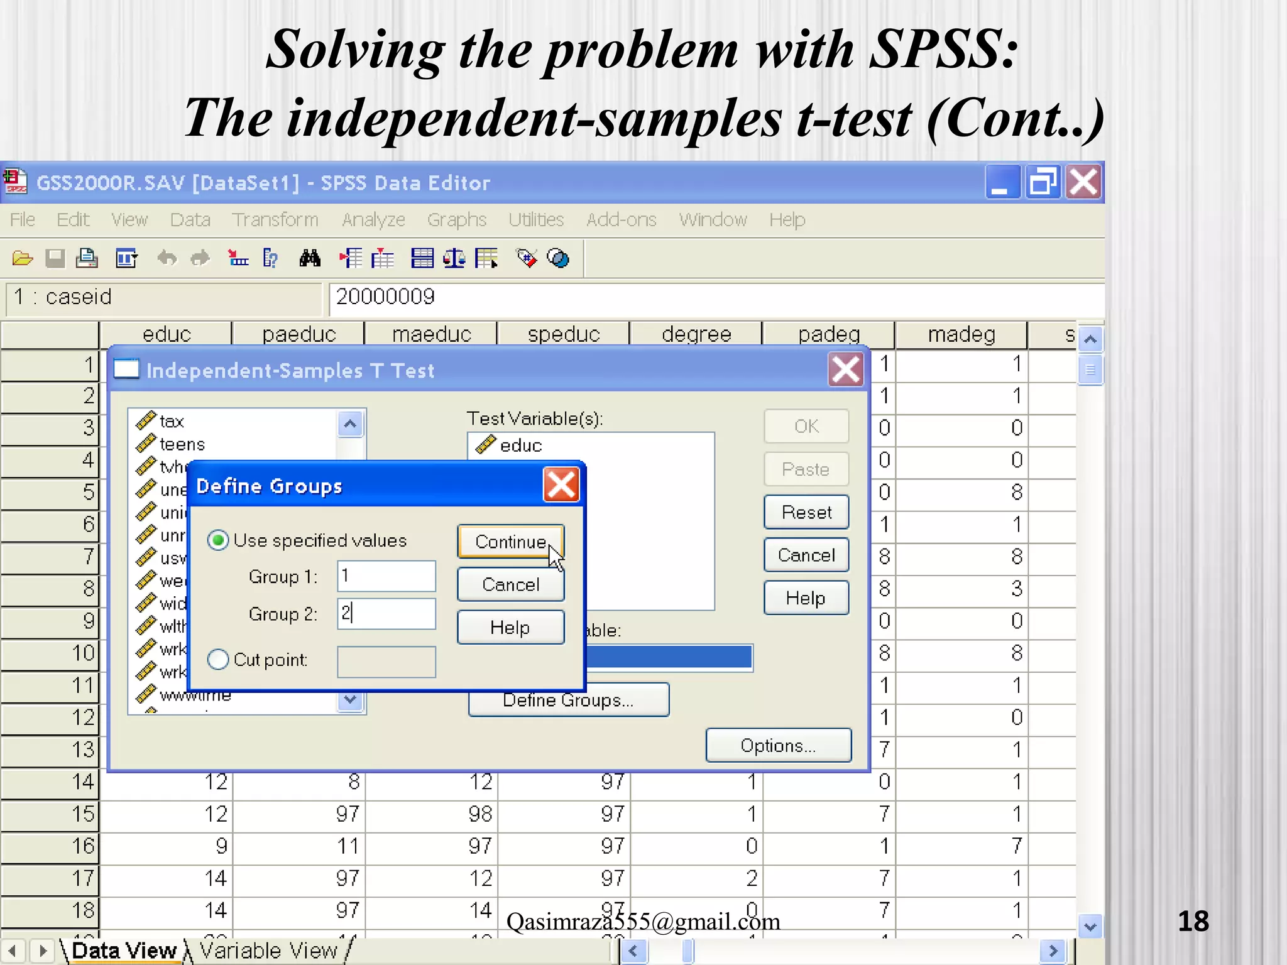Open the File menu
This screenshot has width=1287, height=965.
(x=23, y=219)
